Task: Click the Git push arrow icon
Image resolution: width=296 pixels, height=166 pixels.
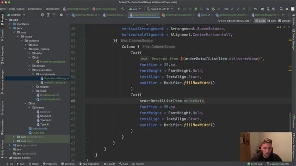Action: [x=244, y=9]
